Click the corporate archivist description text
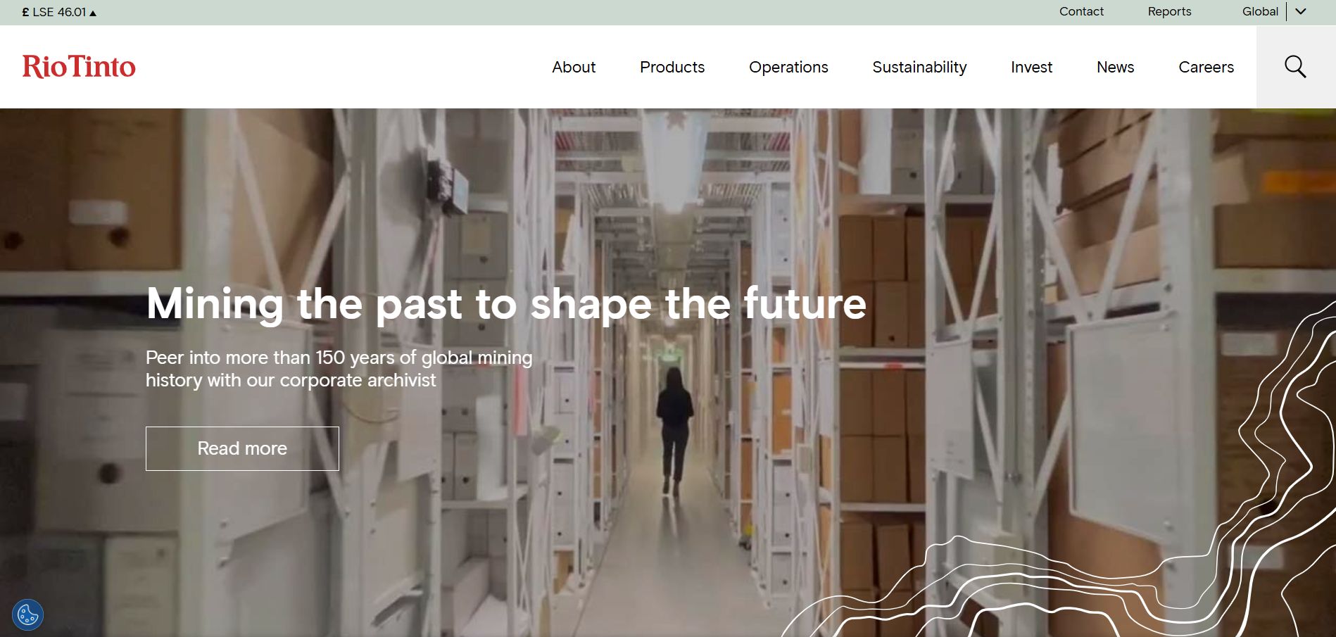Viewport: 1336px width, 637px height. click(339, 369)
